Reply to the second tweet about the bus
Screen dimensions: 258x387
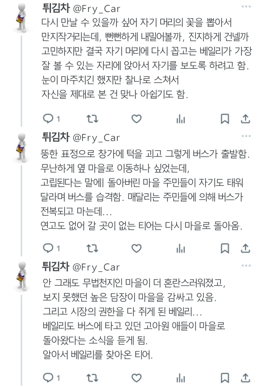[48, 248]
